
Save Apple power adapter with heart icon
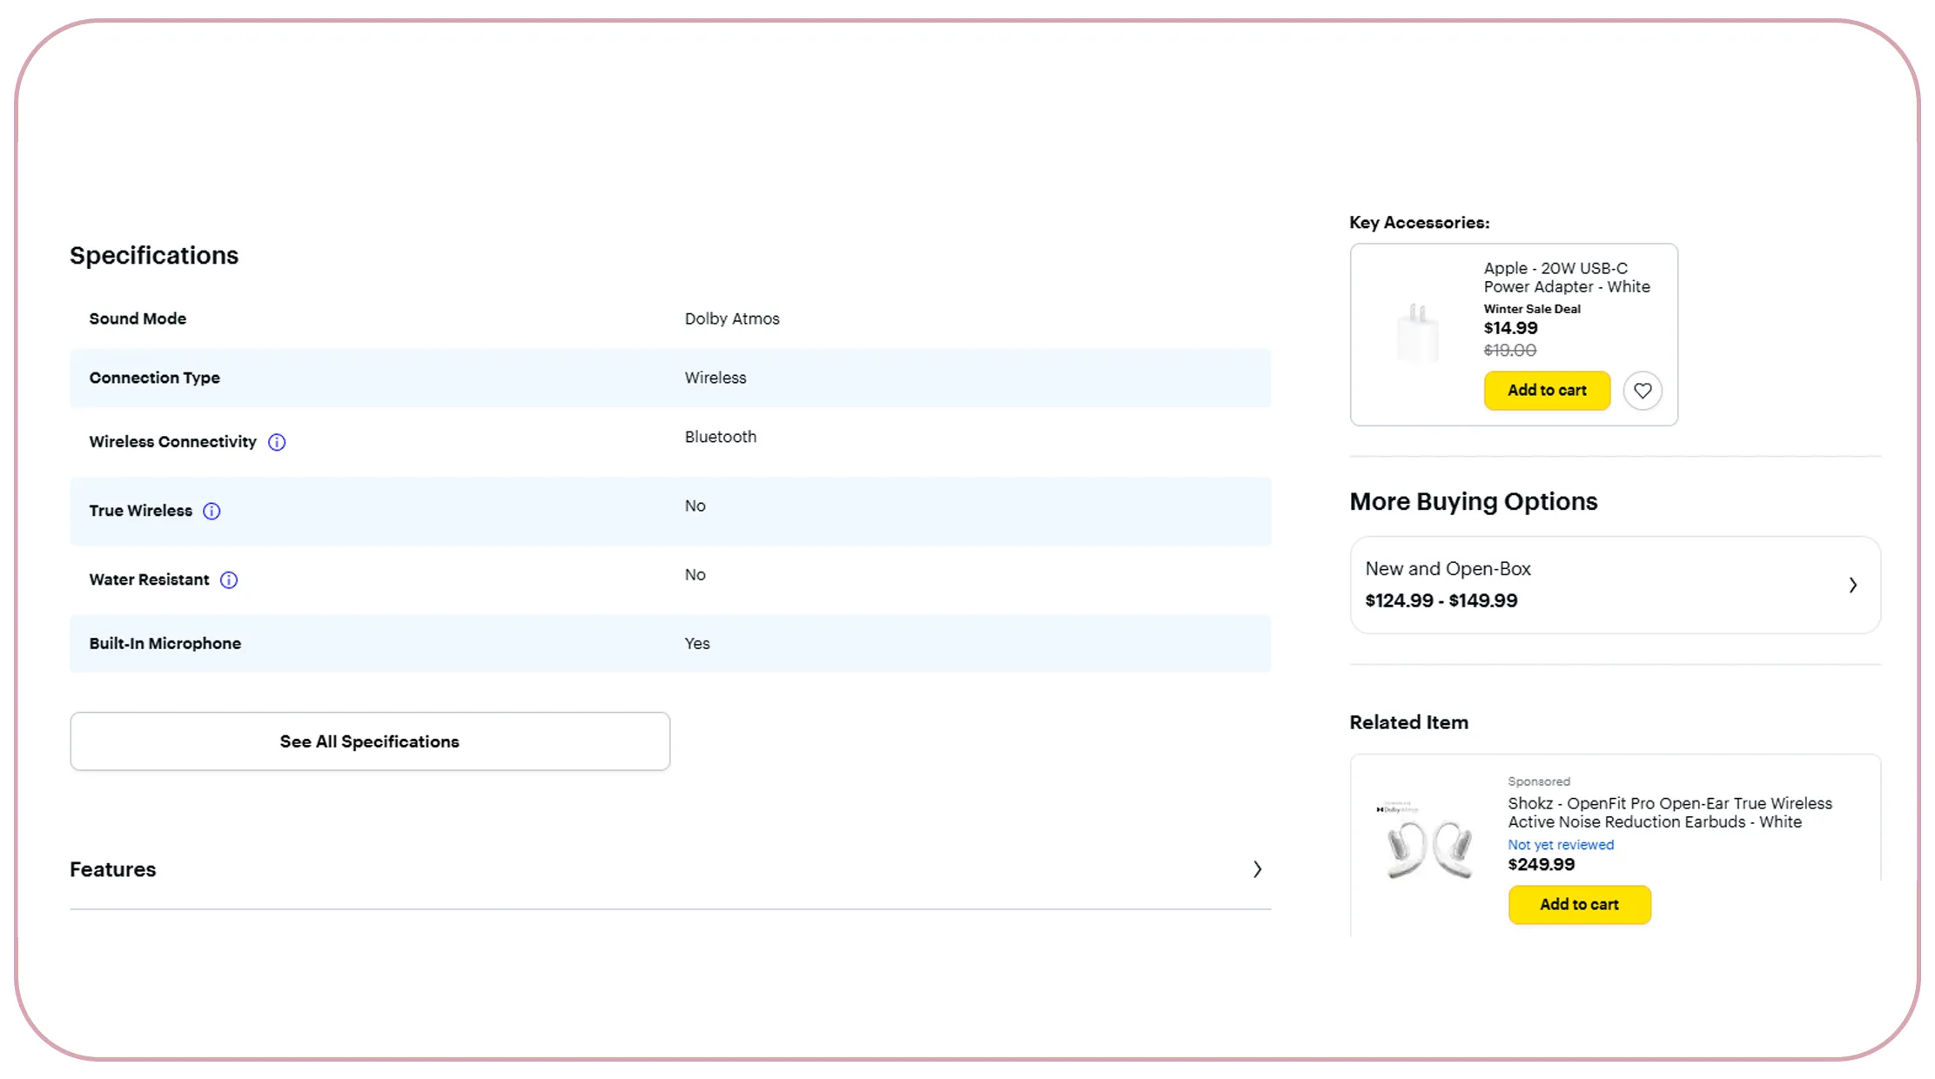point(1642,391)
